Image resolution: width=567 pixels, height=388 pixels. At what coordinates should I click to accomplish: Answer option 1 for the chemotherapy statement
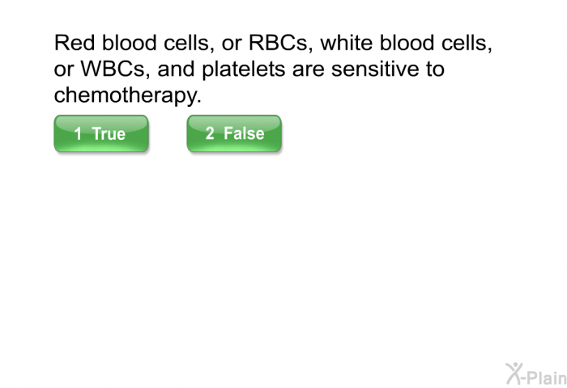pos(101,133)
